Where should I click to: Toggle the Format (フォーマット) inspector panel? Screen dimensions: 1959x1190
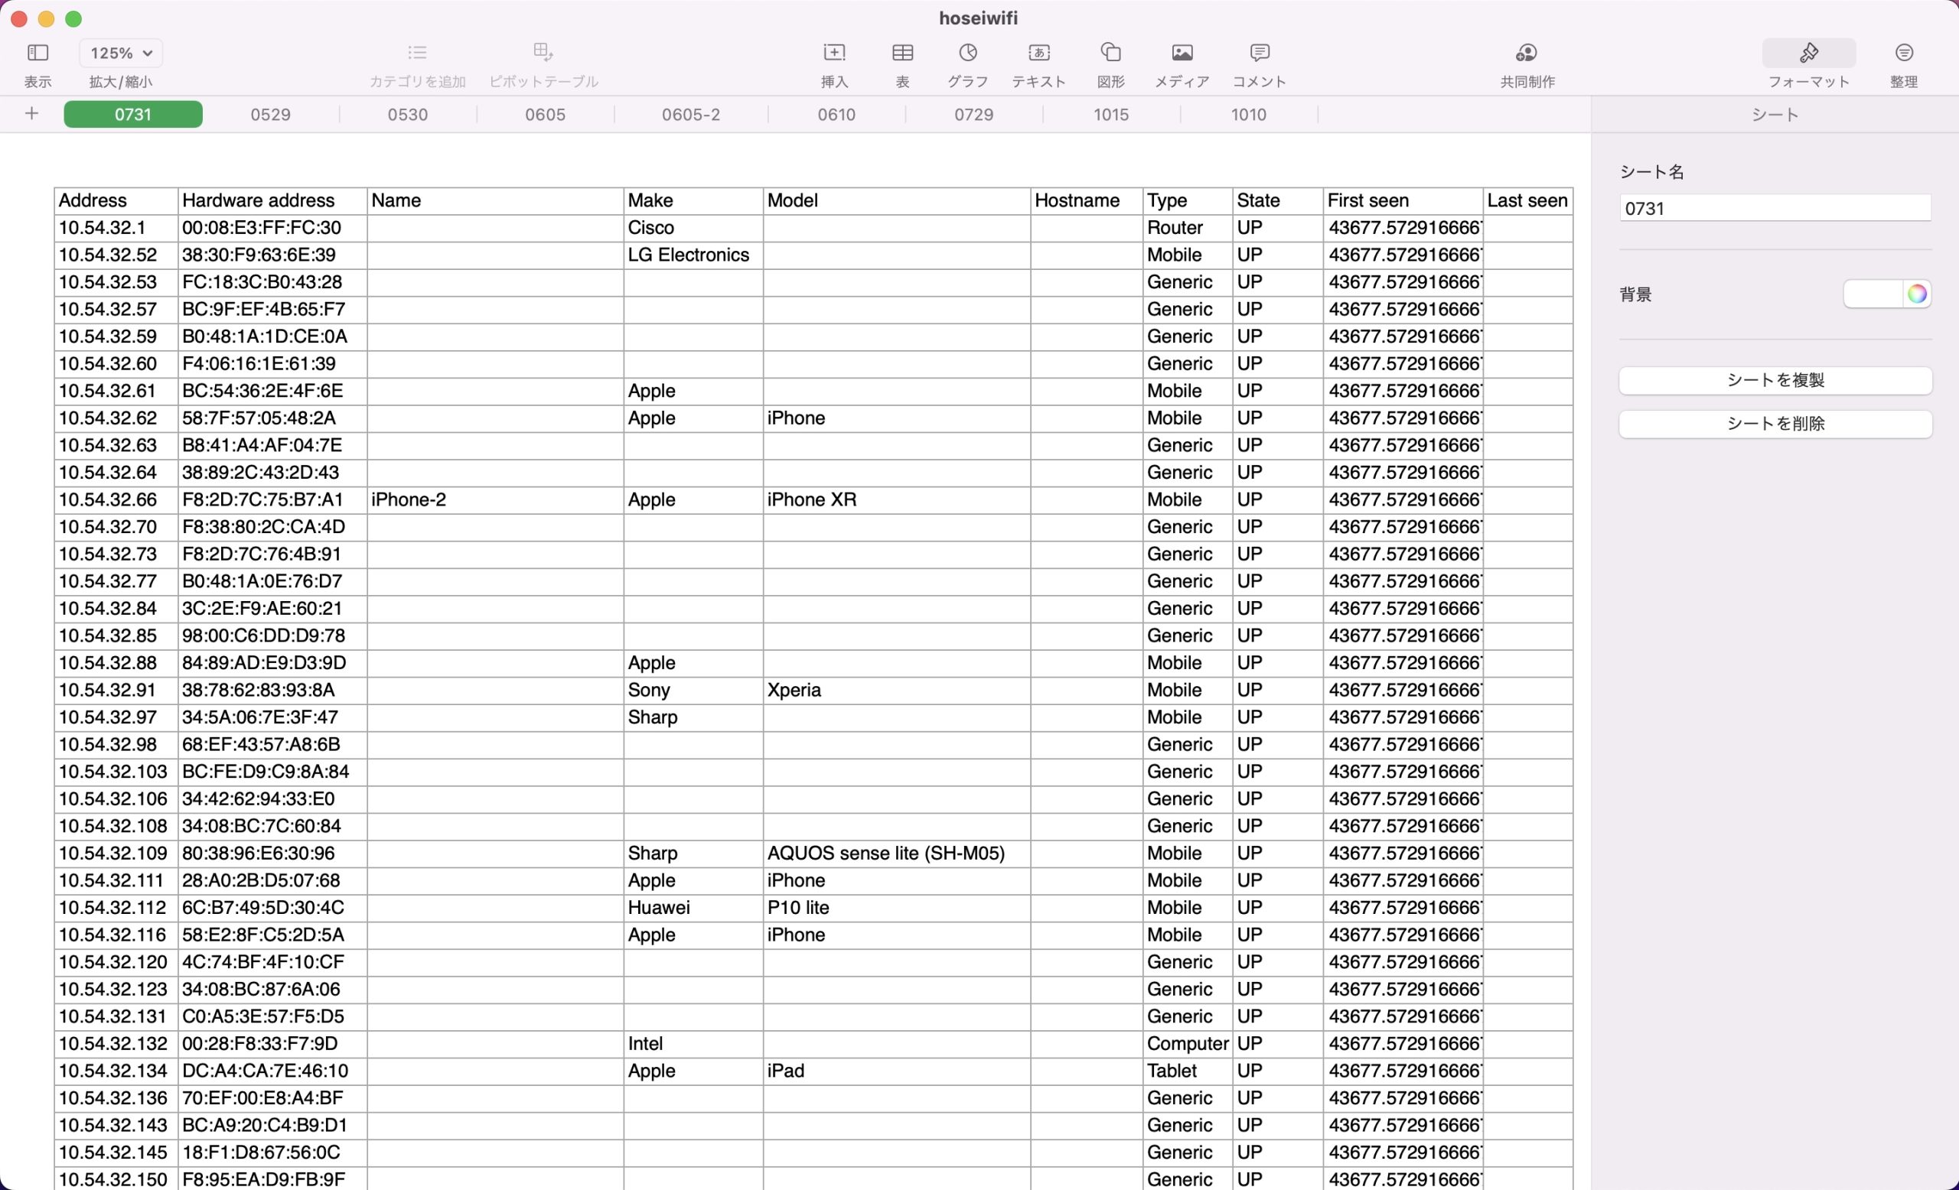1809,54
